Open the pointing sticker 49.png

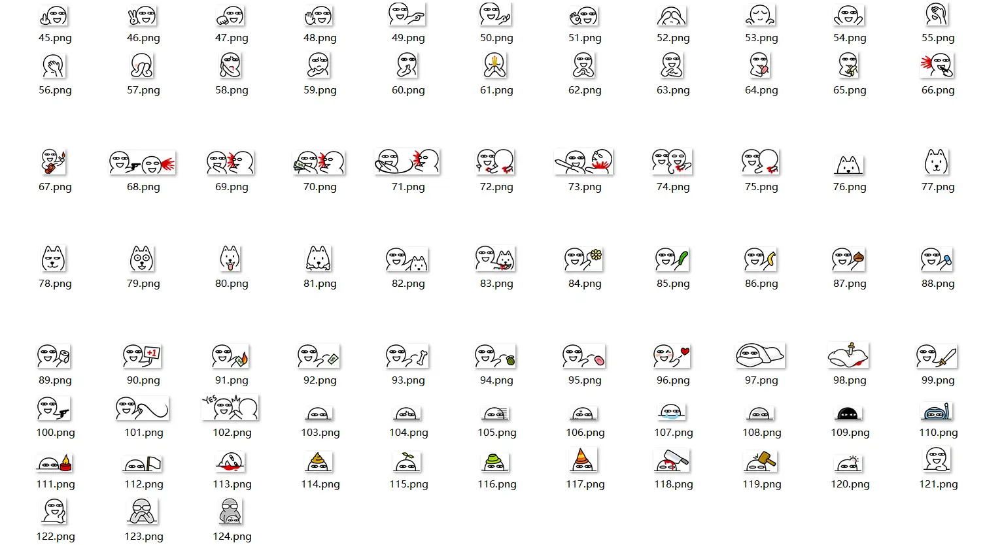407,14
